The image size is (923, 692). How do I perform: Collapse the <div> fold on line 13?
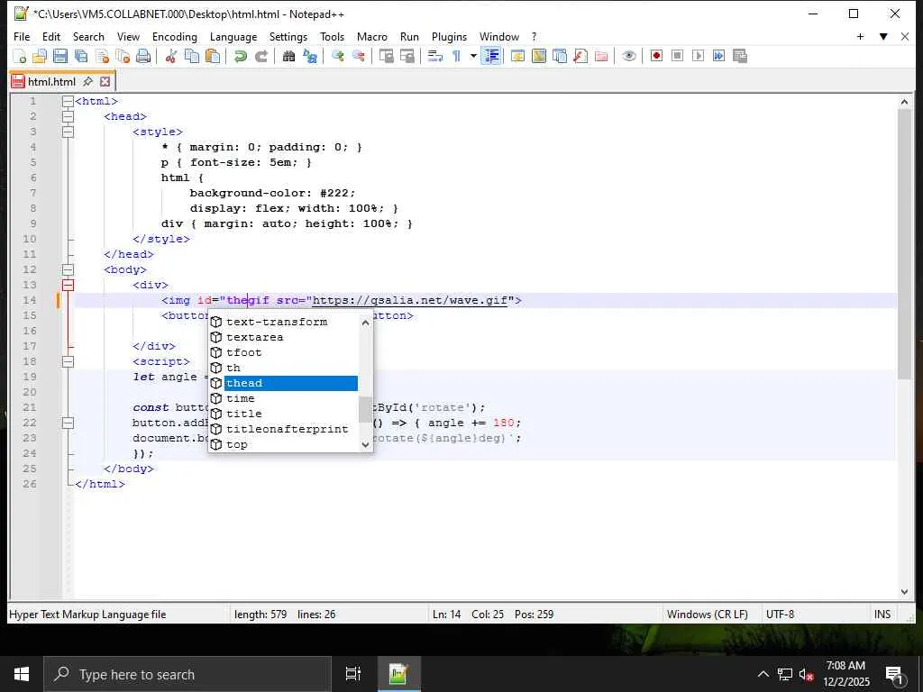[x=68, y=285]
